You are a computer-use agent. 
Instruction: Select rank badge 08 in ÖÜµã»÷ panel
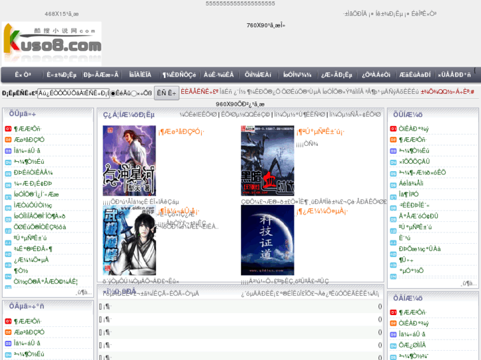pos(8,208)
